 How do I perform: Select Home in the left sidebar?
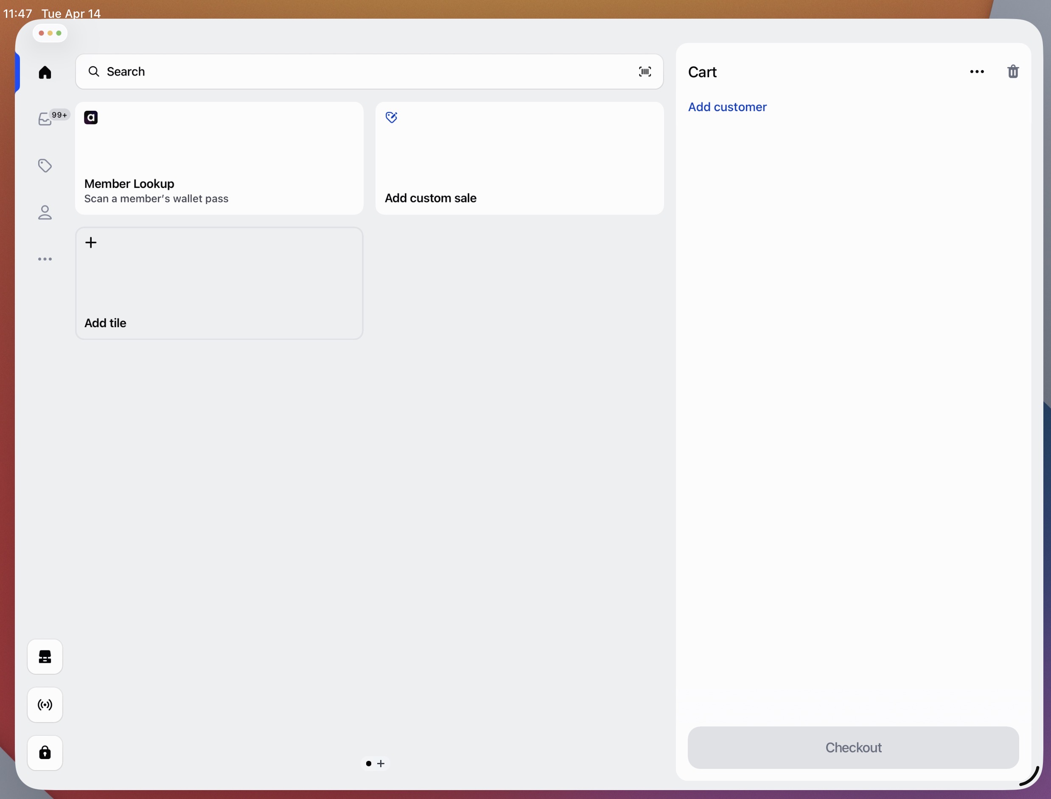coord(45,72)
